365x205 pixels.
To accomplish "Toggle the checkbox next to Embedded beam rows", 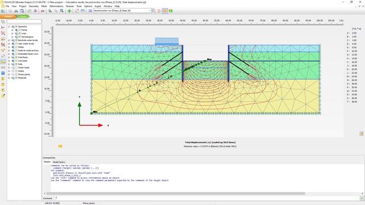I will [17, 54].
